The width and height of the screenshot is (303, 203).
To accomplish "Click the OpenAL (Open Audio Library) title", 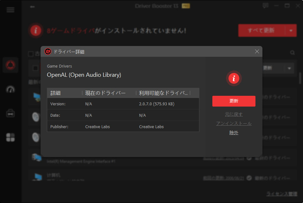I will click(84, 75).
